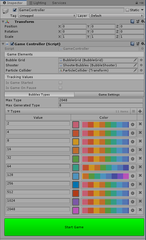Open the Layer dropdown showing Default

coord(117,16)
